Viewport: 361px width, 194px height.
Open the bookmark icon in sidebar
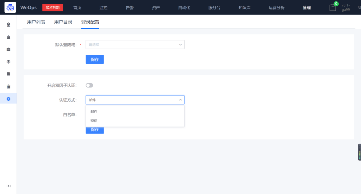click(x=8, y=74)
